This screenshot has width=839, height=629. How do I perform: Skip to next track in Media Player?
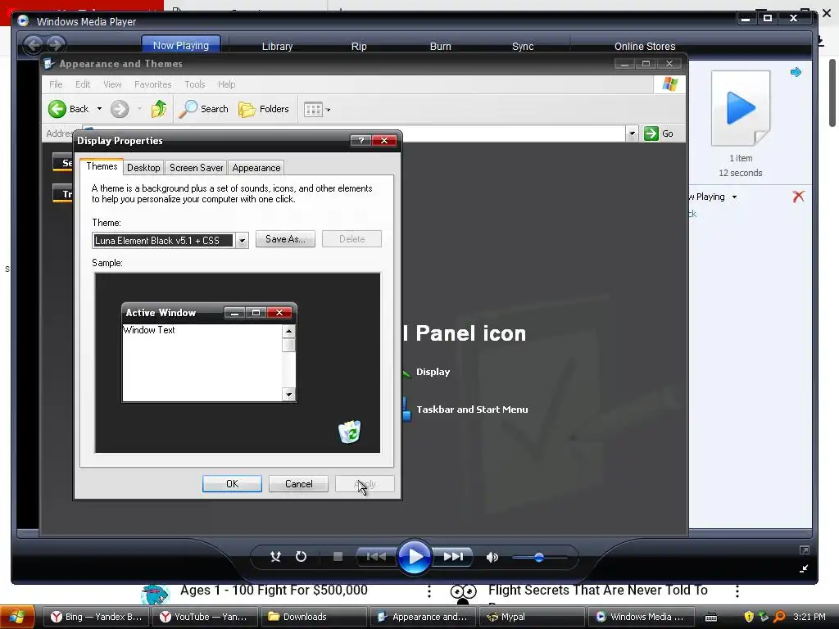click(453, 557)
